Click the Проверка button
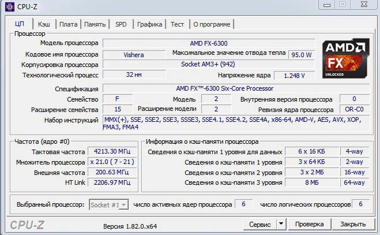This screenshot has width=380, height=235. pos(309,224)
